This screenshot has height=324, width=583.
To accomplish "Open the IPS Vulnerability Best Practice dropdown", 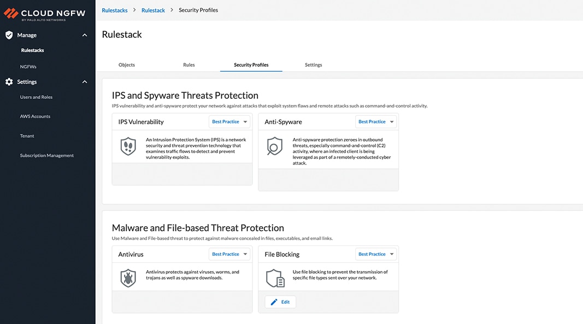I will (229, 121).
